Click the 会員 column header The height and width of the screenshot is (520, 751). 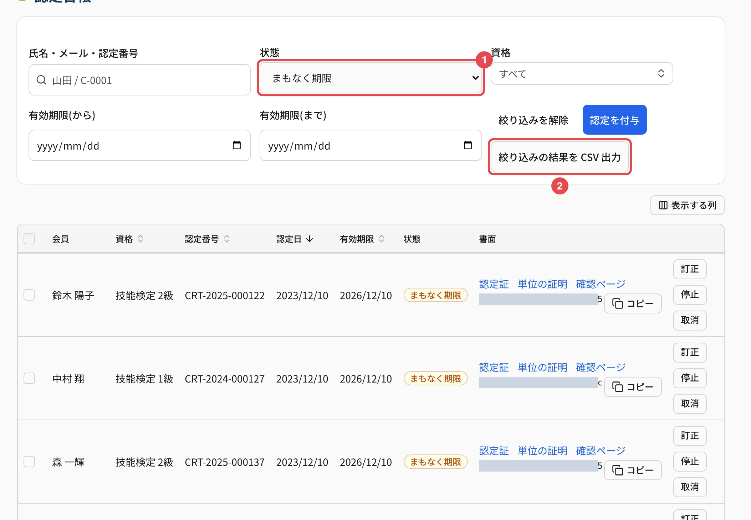click(x=61, y=239)
